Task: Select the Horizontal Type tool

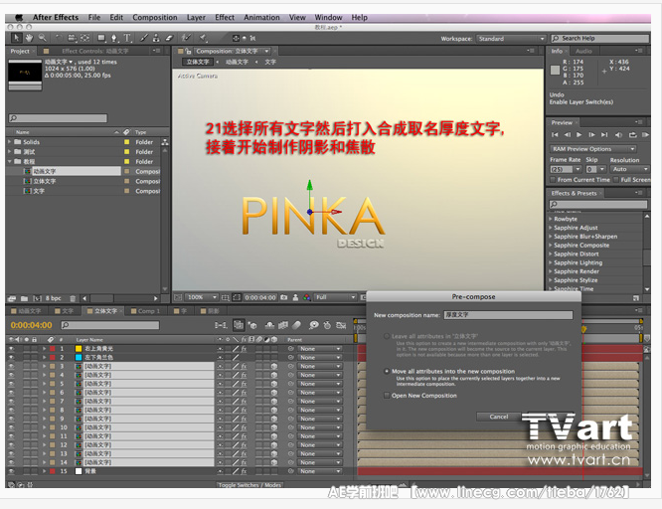Action: pos(127,38)
